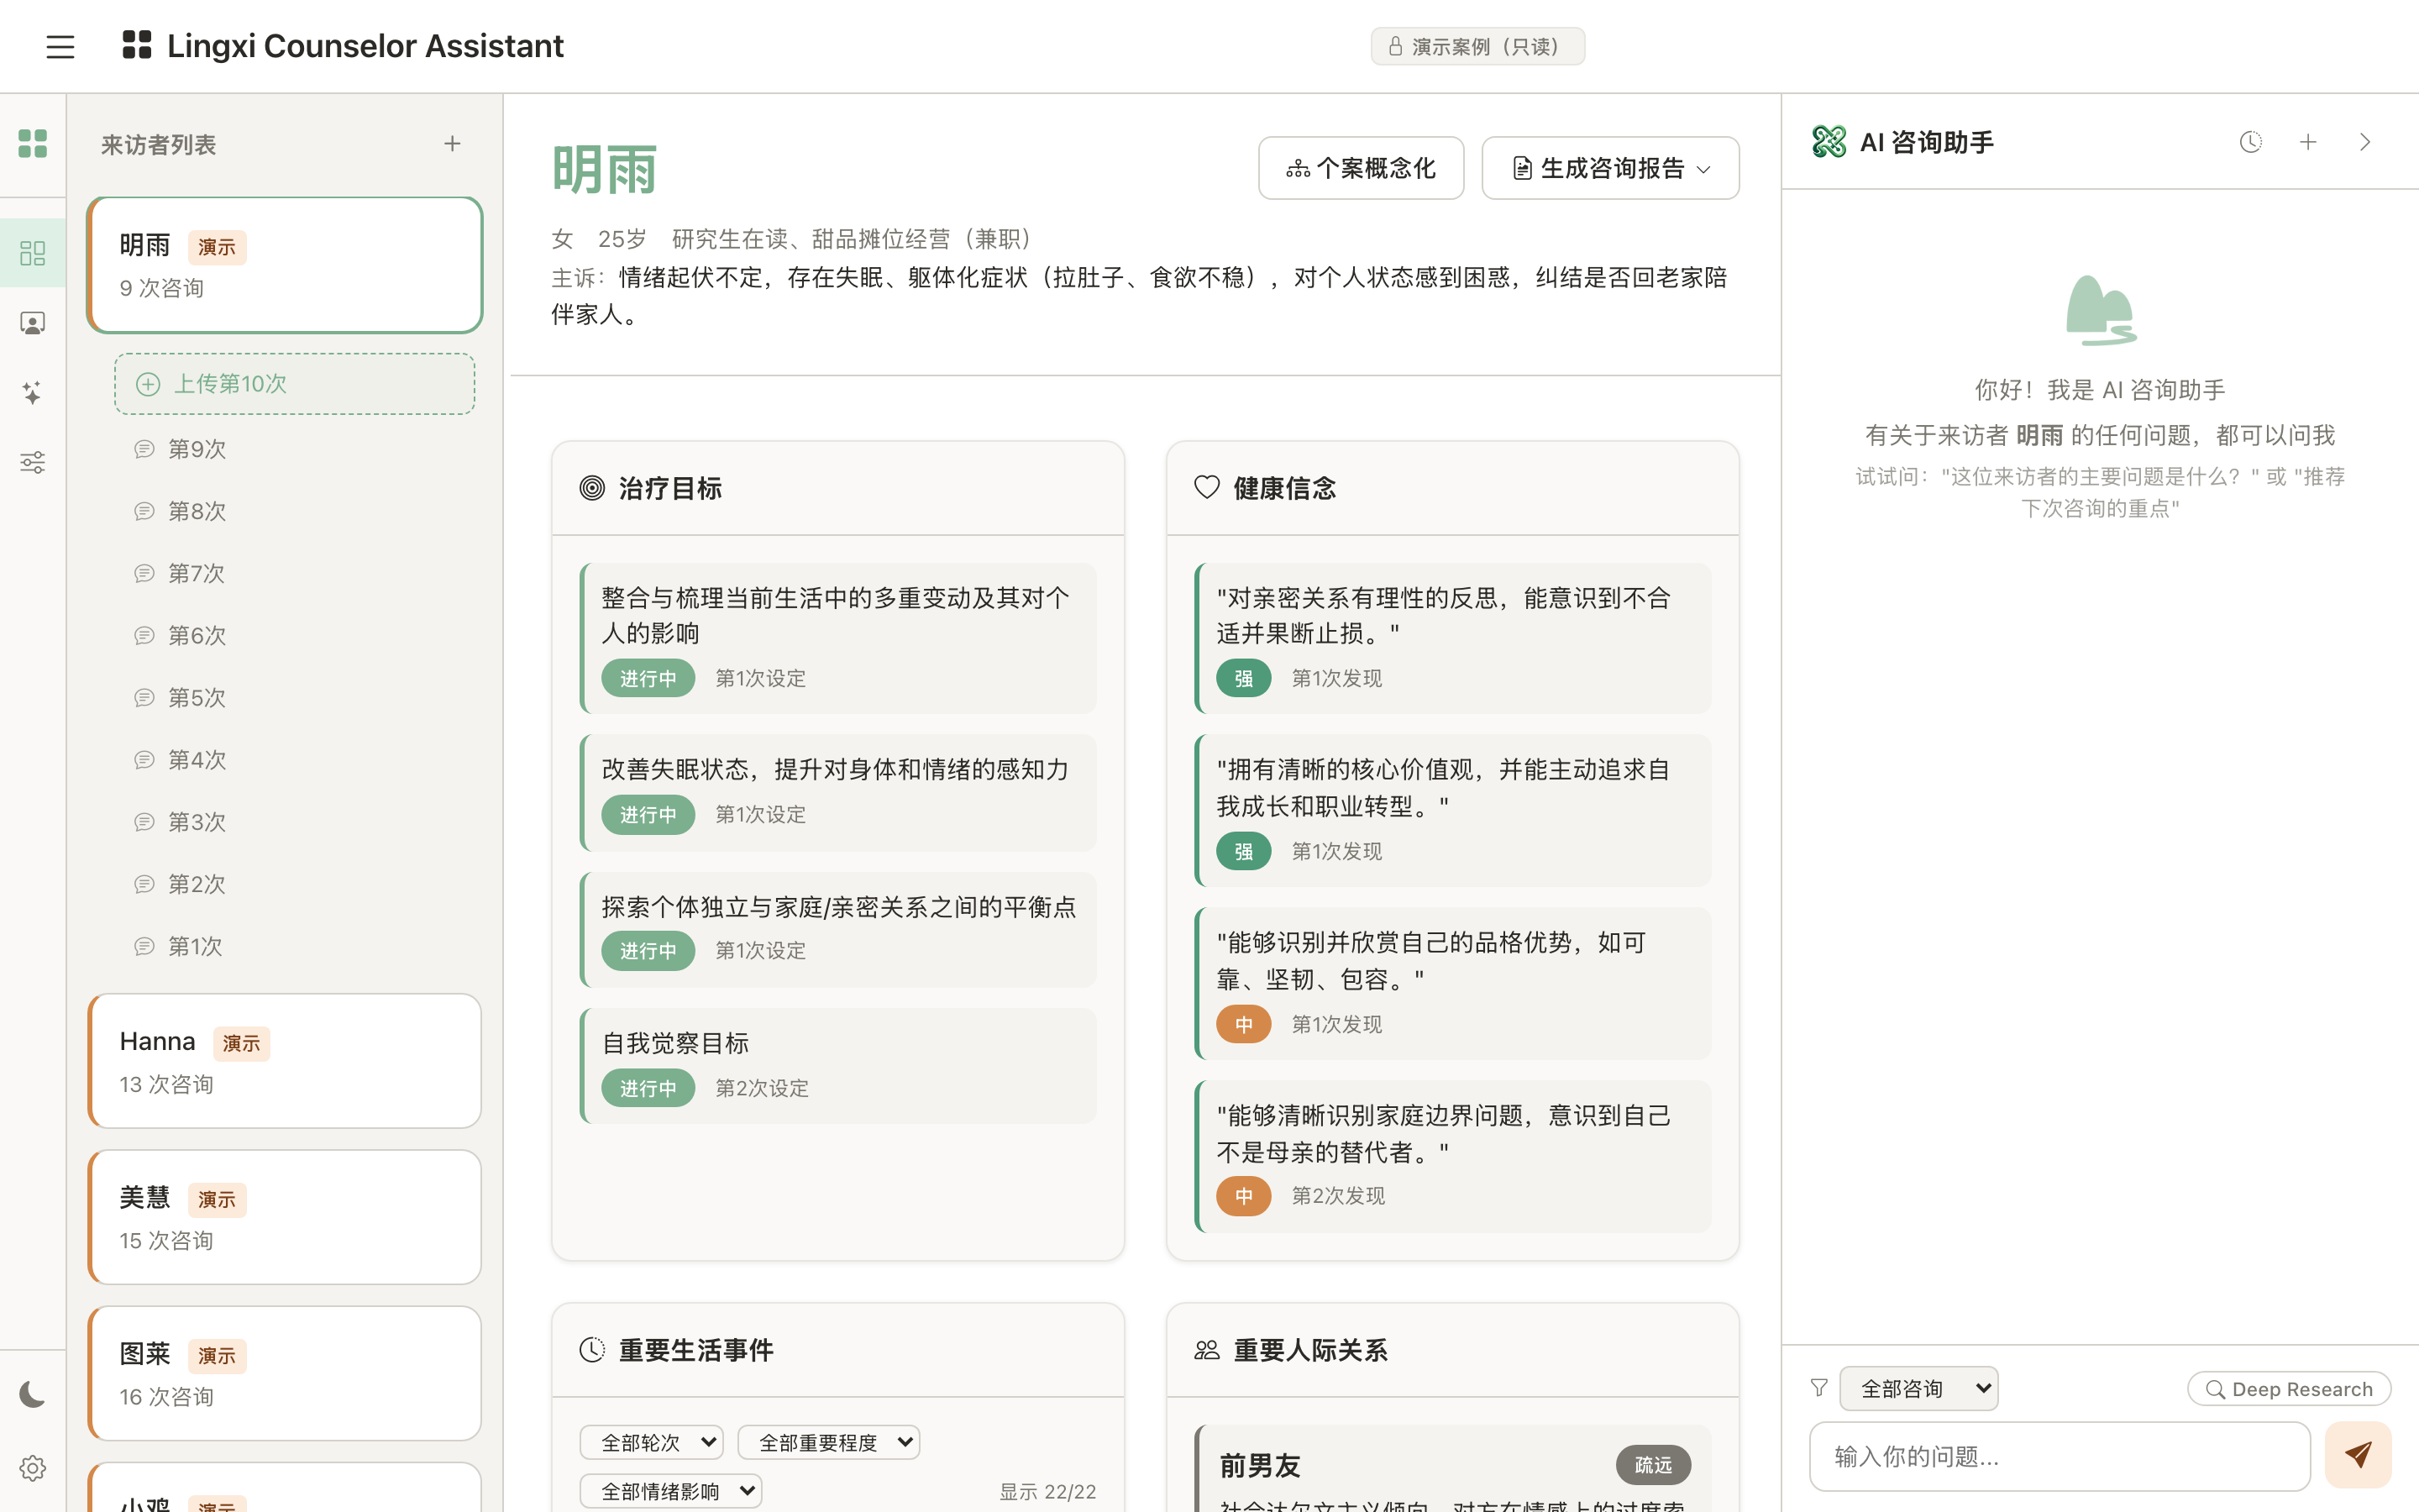The width and height of the screenshot is (2419, 1512).
Task: Click the 疏远 tag on 前男友
Action: [1653, 1465]
